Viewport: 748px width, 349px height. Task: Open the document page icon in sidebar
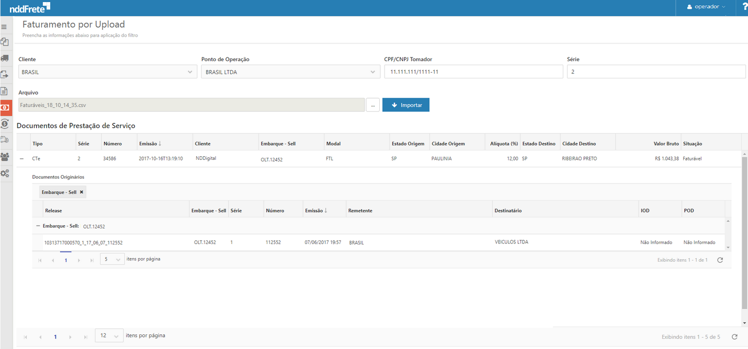coord(5,91)
